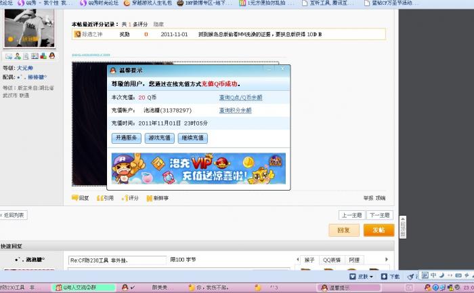Click the back-to-top side widget
The image size is (474, 293).
pos(403,227)
